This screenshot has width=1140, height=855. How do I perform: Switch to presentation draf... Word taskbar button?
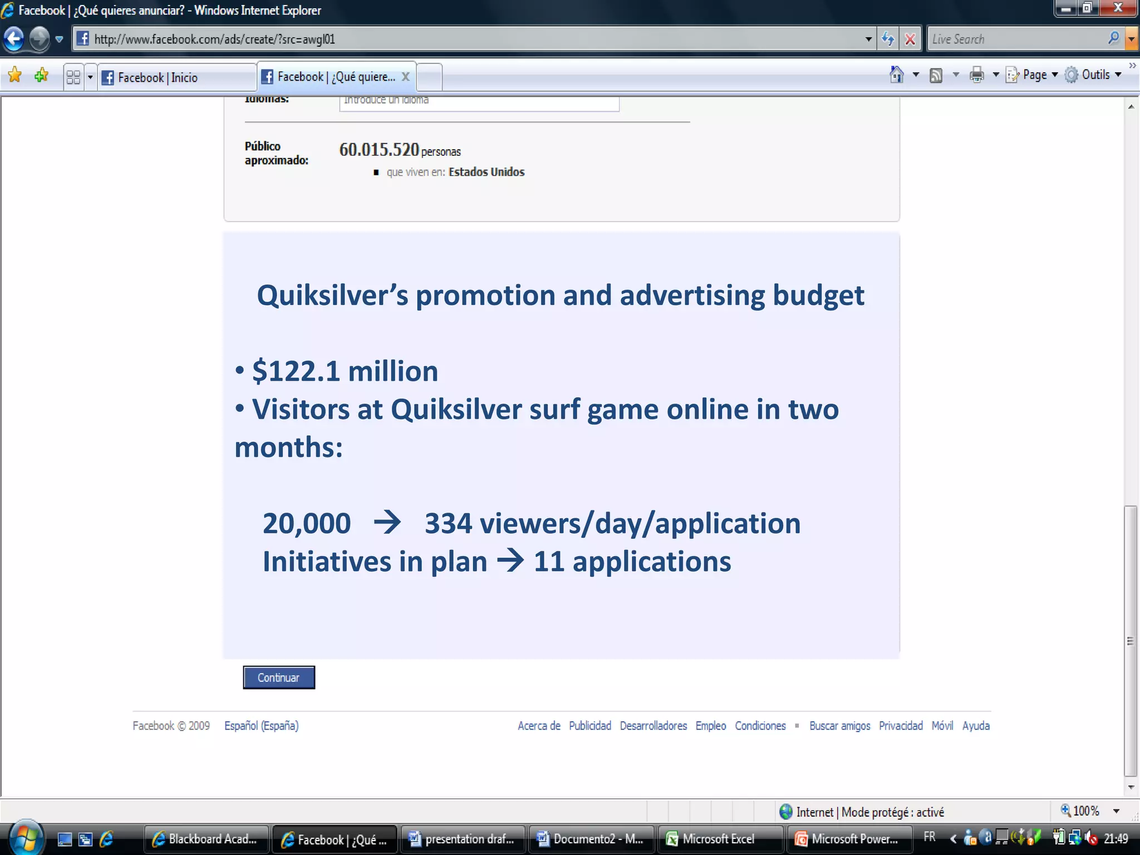pyautogui.click(x=463, y=839)
